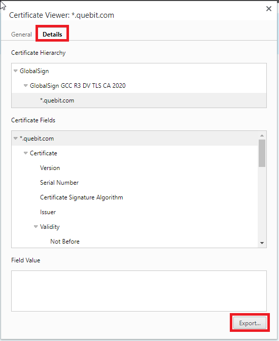Click the scroll up arrow in Certificate Fields
Viewport: 279px width, 341px height.
click(x=262, y=135)
